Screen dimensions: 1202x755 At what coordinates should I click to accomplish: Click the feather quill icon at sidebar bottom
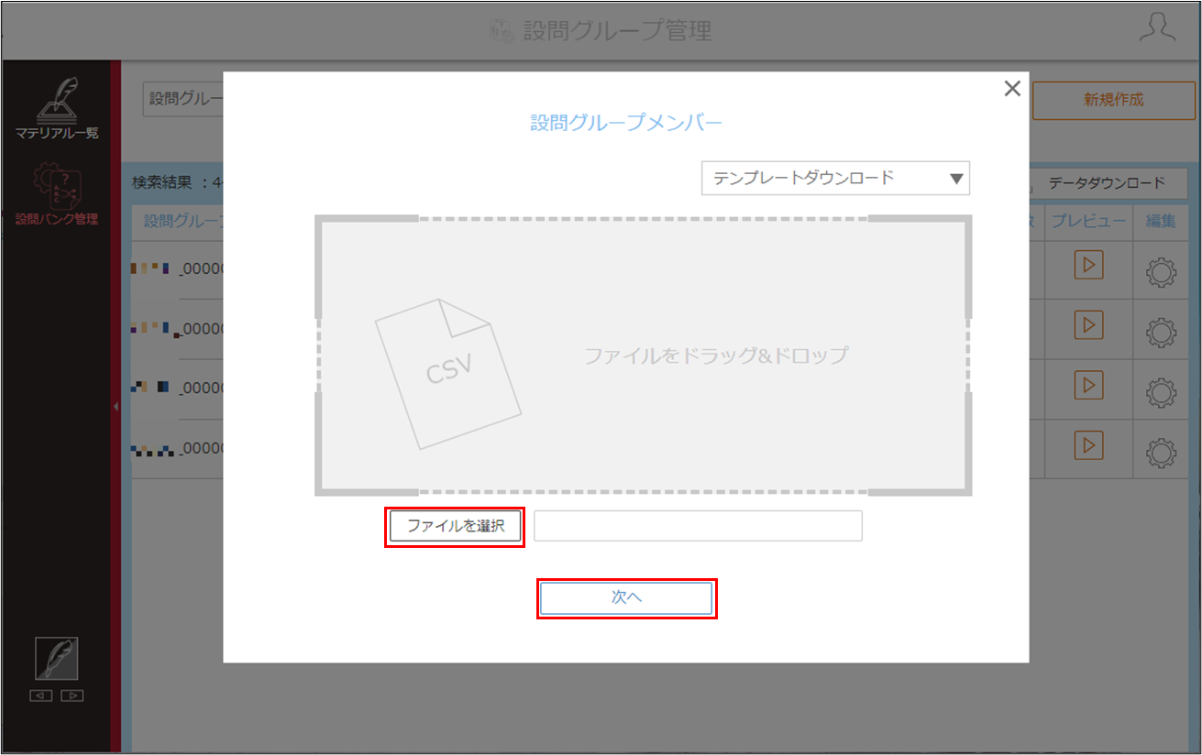pos(57,658)
